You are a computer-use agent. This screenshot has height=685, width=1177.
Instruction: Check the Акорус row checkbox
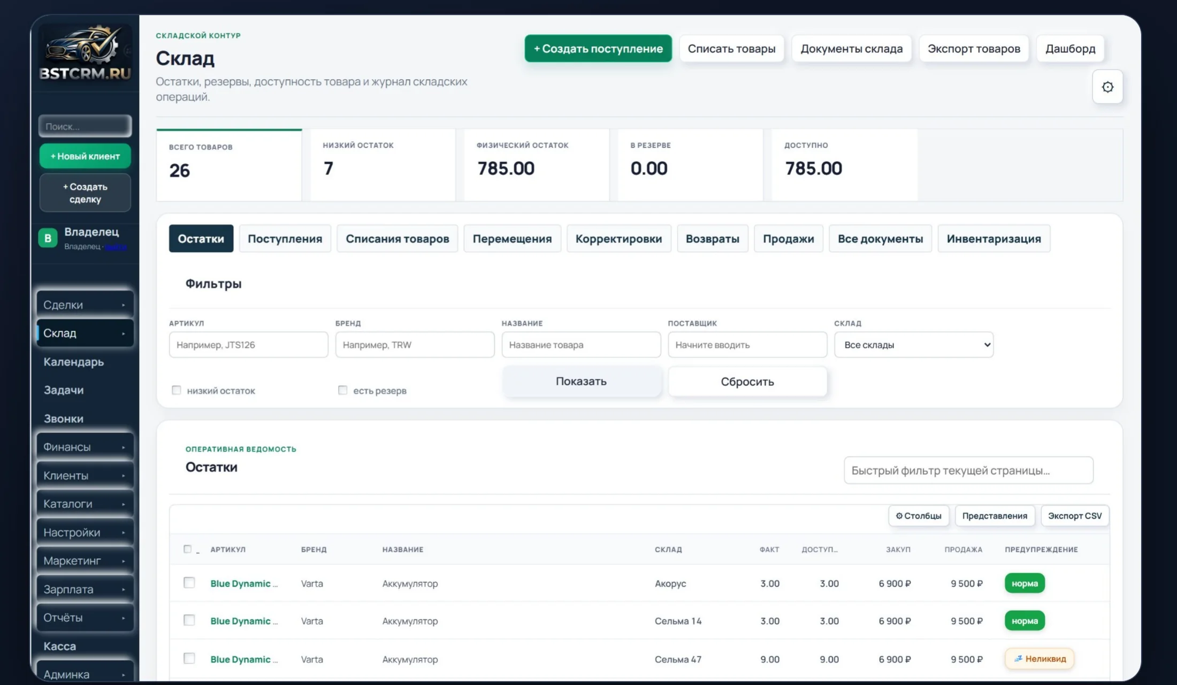pos(189,582)
